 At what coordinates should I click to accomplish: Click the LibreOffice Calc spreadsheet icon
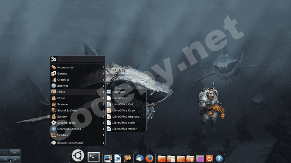point(109,104)
